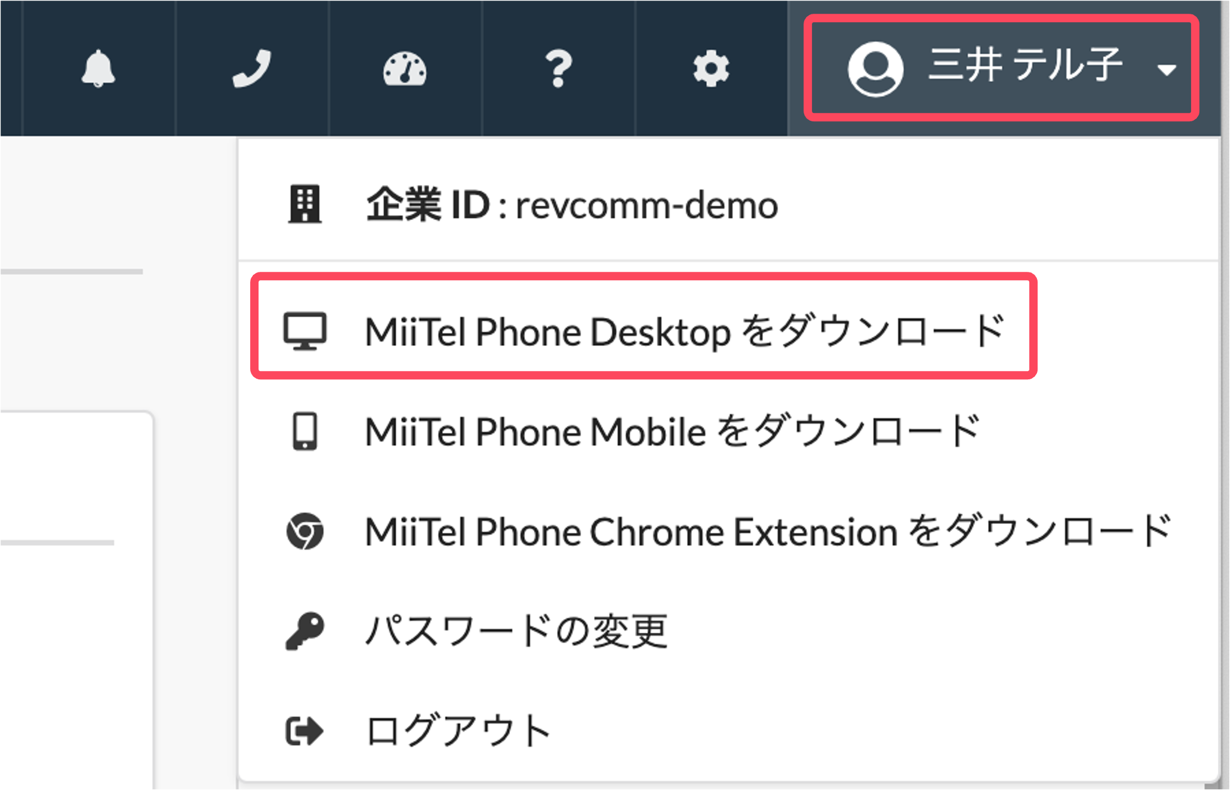Open help via the question mark icon
Viewport: 1231px width, 791px height.
(x=558, y=69)
